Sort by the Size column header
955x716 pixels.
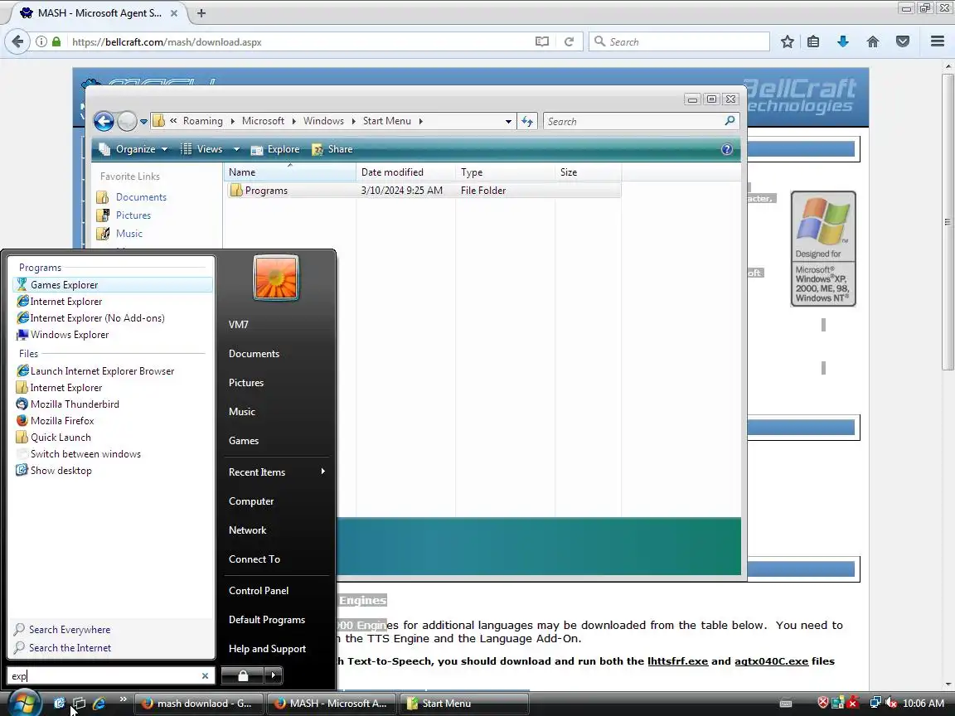tap(588, 172)
